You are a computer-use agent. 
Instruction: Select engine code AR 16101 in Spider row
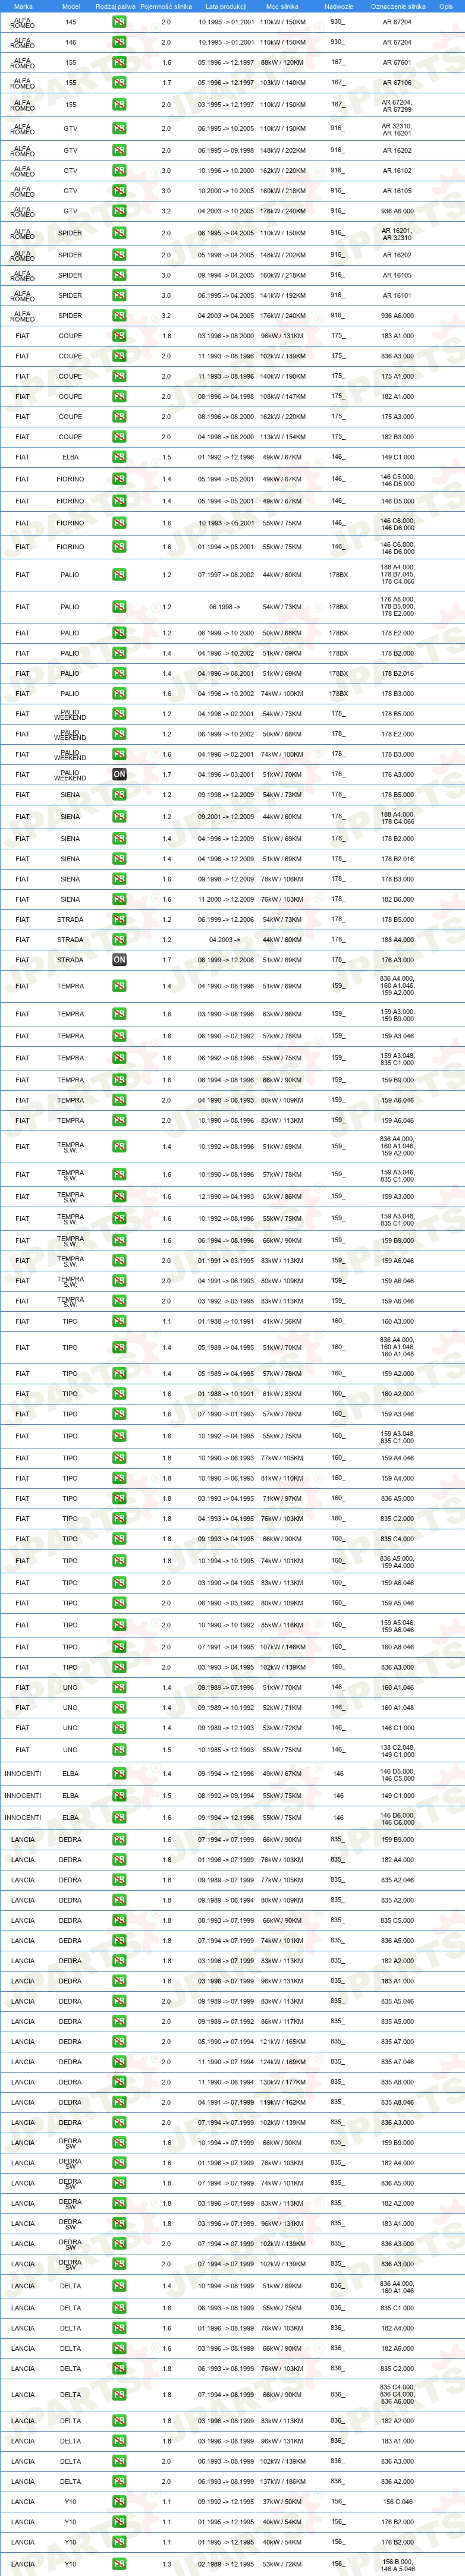[x=397, y=295]
